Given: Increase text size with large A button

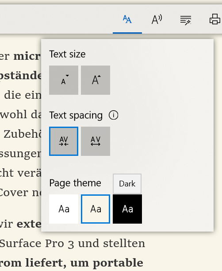Looking at the screenshot, I should [96, 80].
